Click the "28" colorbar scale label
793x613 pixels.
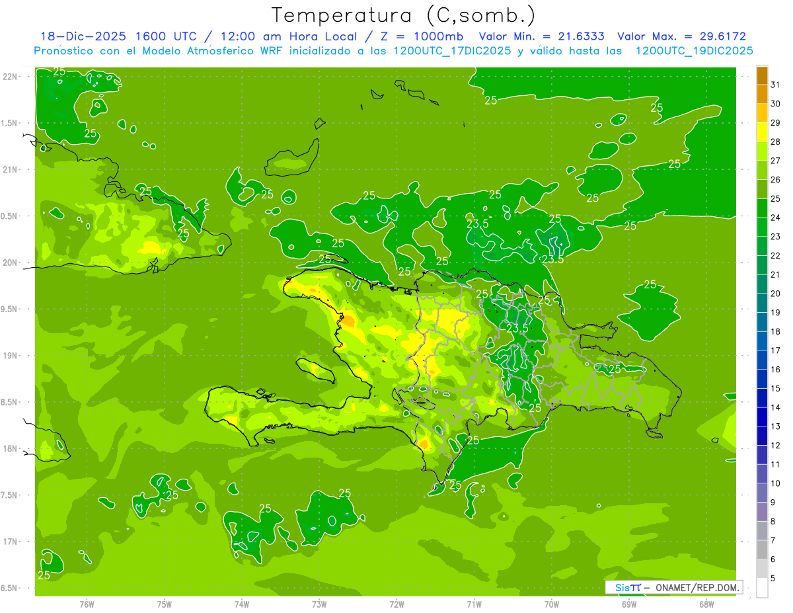click(776, 142)
